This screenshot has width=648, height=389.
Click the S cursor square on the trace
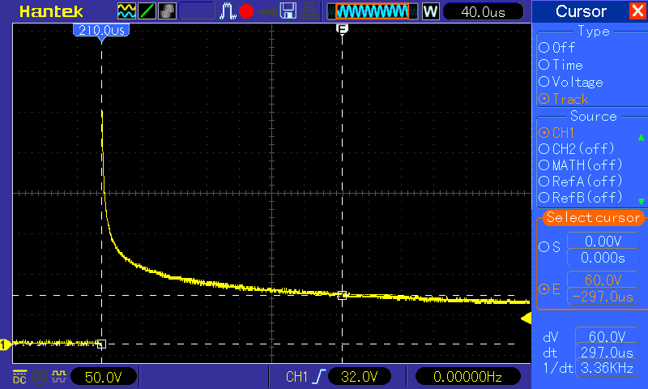pos(102,344)
